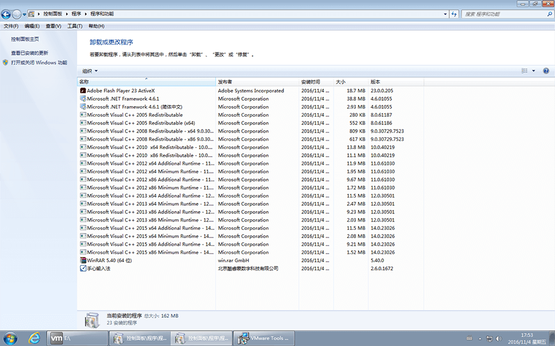Expand the view options dropdown arrow
This screenshot has height=346, width=555.
coord(533,71)
